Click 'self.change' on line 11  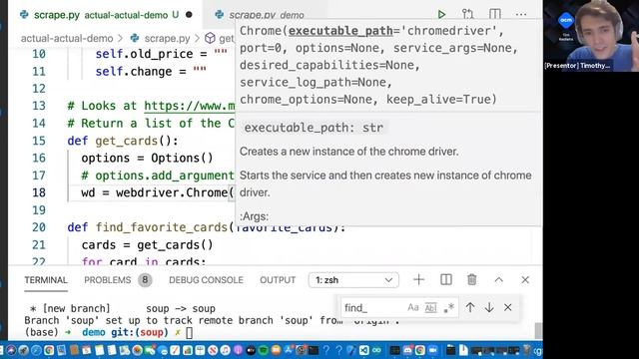pos(134,72)
